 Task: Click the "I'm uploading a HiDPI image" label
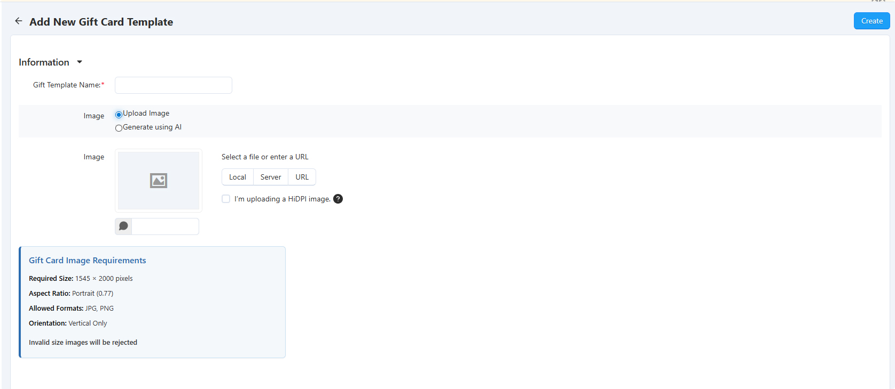point(282,199)
